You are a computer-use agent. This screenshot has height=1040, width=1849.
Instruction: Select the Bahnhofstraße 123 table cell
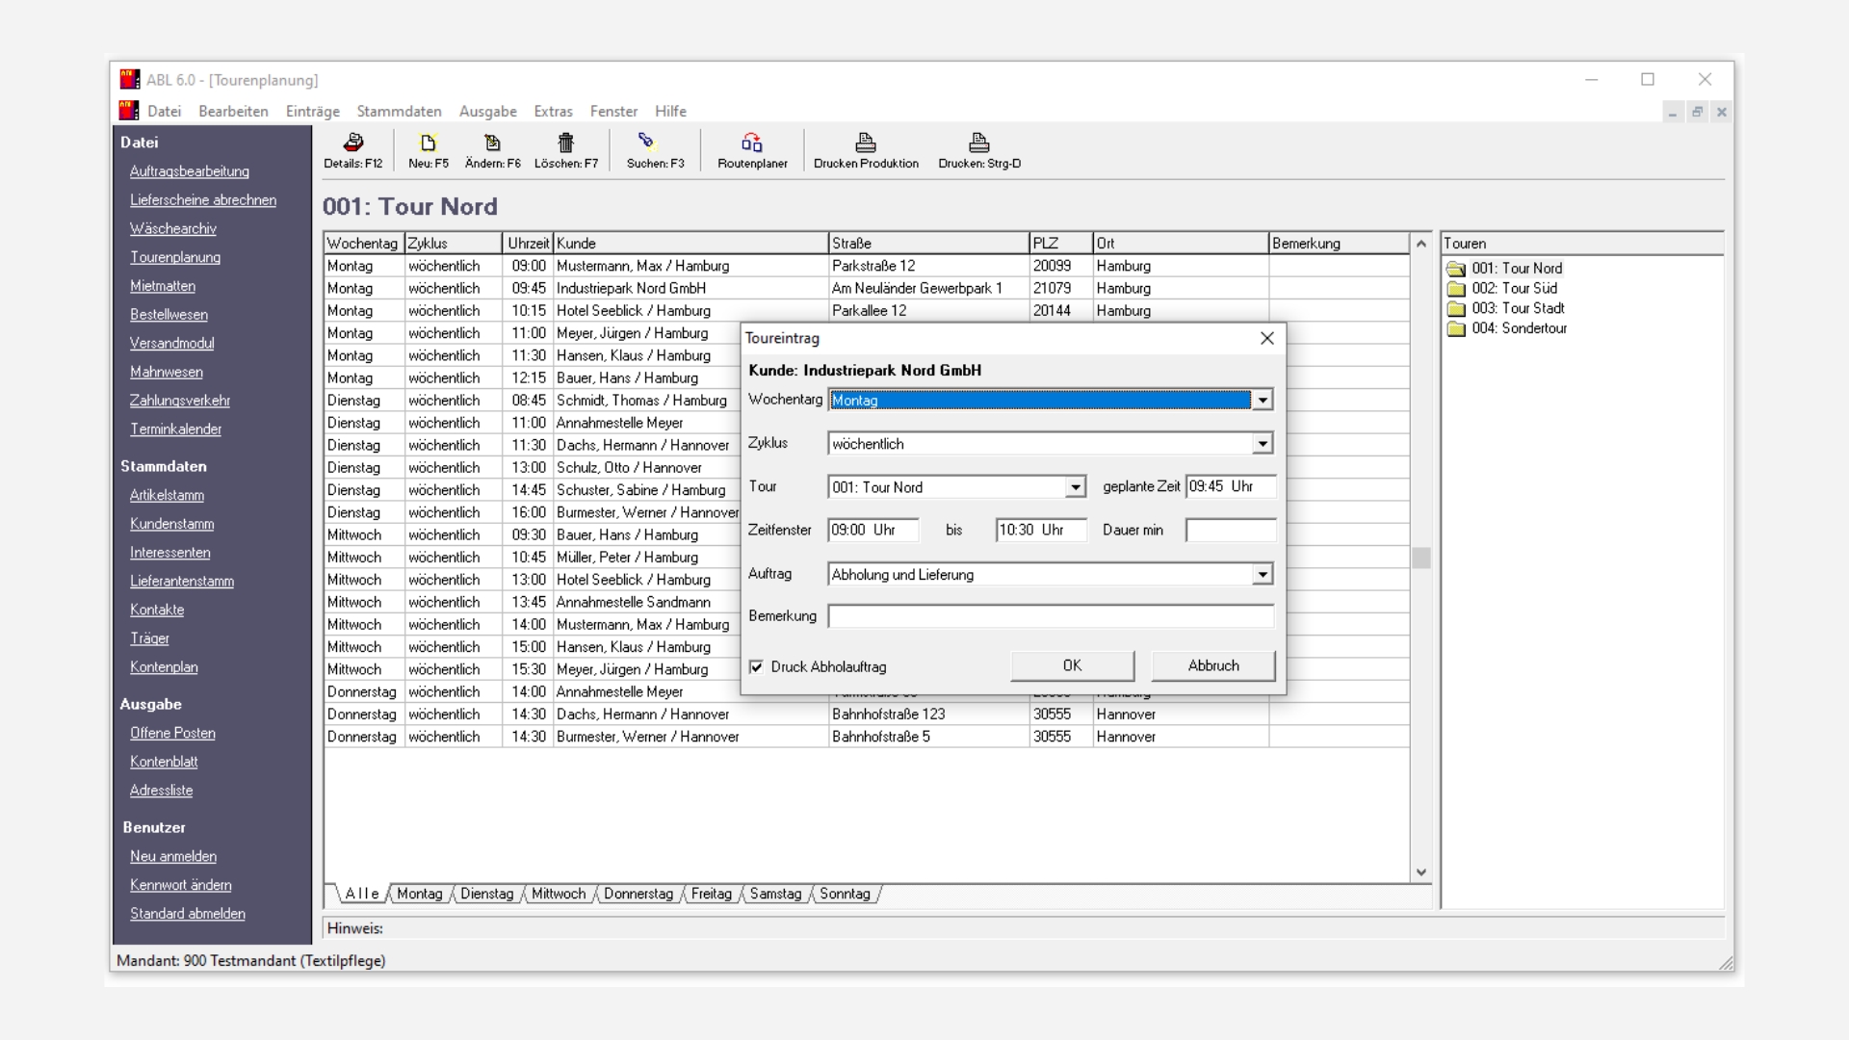click(x=928, y=715)
